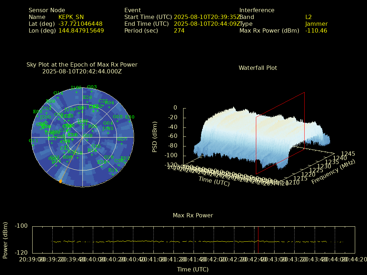Click the Max Rx Power value -110.46
The width and height of the screenshot is (367, 275).
[x=316, y=31]
